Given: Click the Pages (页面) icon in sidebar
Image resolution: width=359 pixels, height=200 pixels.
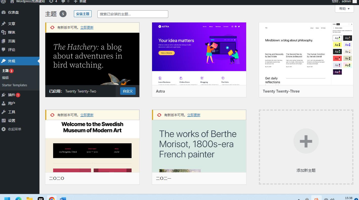Looking at the screenshot, I should click(4, 41).
